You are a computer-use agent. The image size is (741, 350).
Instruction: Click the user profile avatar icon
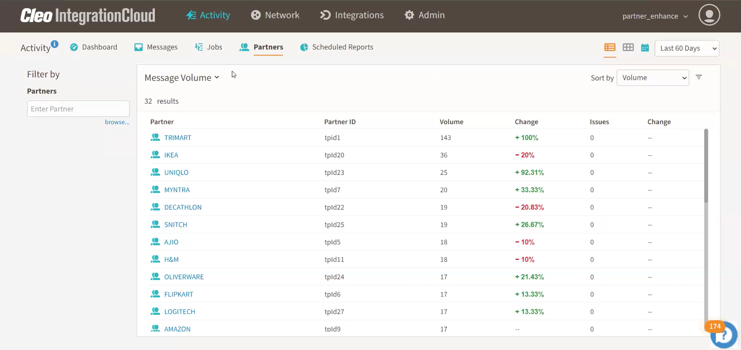point(709,15)
